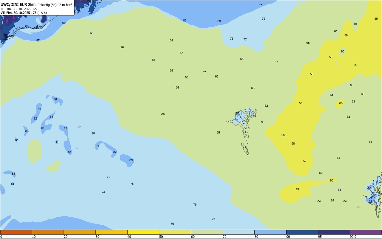Click the humidity value 78 on the map
382x239 pixels.
(x=232, y=38)
